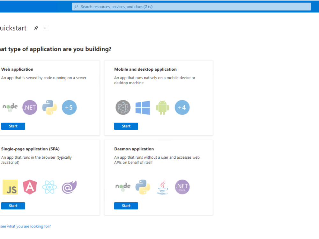Expand the +4 platforms badge in Mobile and desktop

[x=182, y=107]
